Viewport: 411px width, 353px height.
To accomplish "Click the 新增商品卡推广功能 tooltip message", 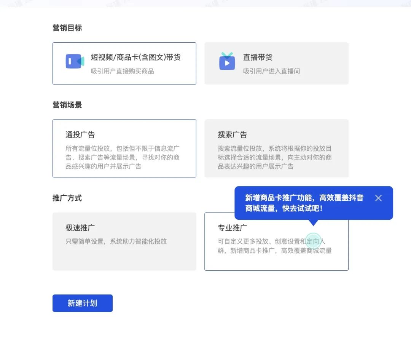I will 304,203.
